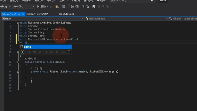Toggle the delegates filter in IntelliSense
The height and width of the screenshot is (111, 197).
(x=57, y=52)
